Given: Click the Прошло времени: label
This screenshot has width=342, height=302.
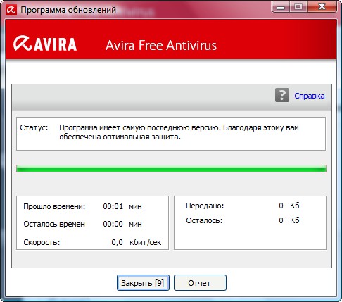Looking at the screenshot, I should click(x=54, y=206).
